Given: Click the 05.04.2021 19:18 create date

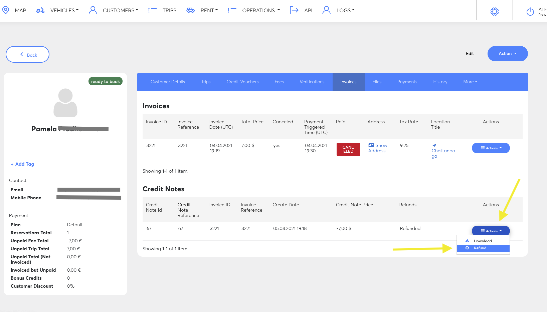Looking at the screenshot, I should coord(290,228).
